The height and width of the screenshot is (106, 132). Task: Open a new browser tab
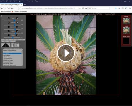(25, 5)
